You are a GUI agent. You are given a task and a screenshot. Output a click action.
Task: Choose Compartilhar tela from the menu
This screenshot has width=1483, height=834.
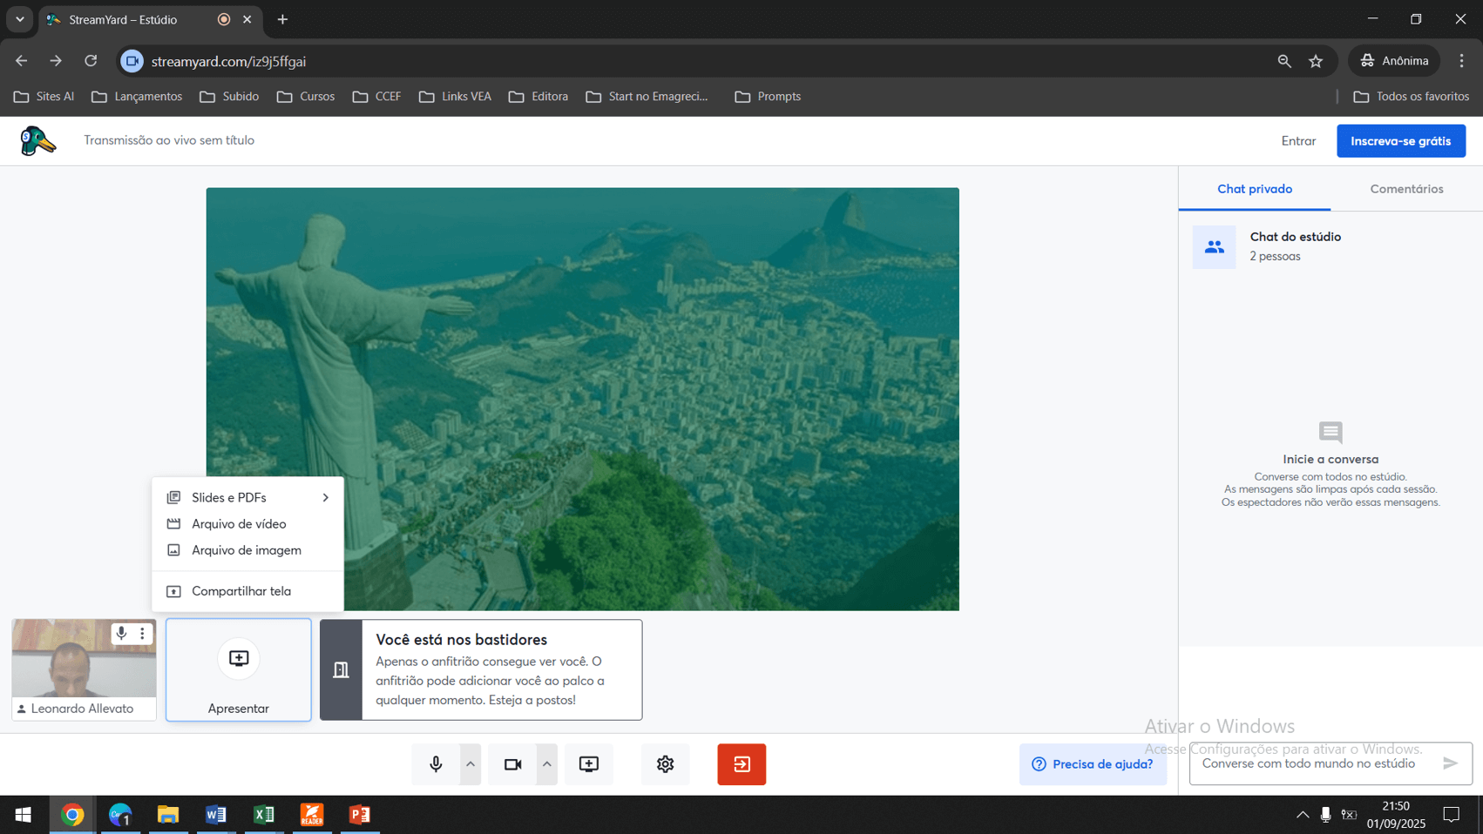click(241, 591)
